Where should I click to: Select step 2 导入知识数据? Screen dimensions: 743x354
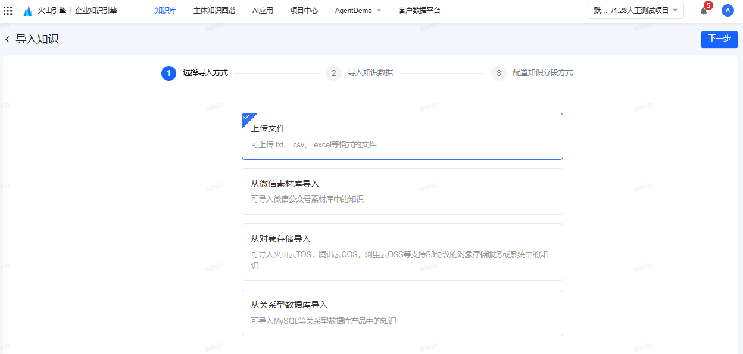(x=360, y=73)
